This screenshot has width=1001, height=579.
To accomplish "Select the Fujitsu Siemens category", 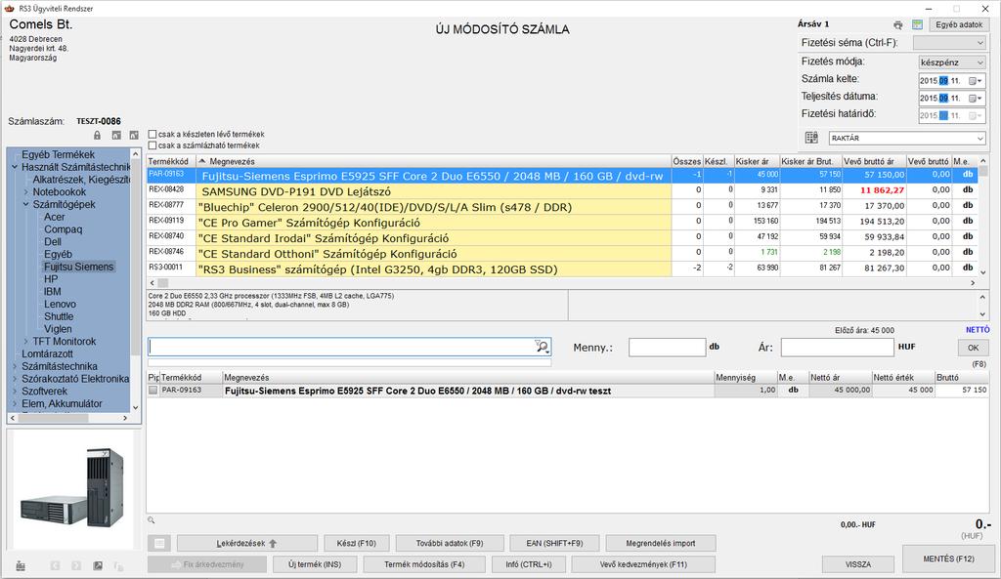I will click(78, 267).
